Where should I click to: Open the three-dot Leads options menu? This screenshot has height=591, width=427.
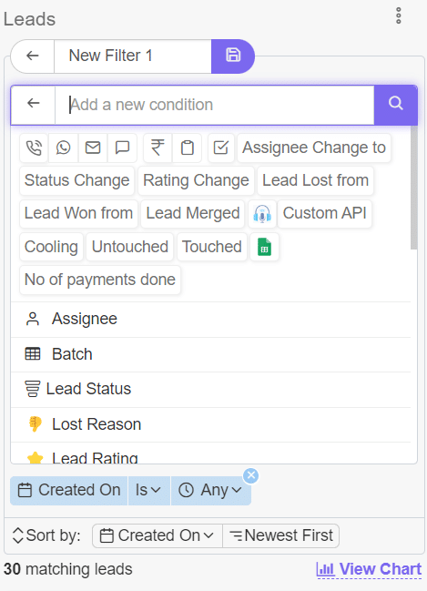pos(399,15)
